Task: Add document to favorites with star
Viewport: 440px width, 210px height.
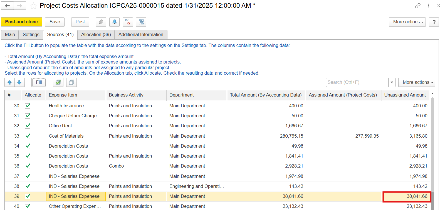Action: 33,6
